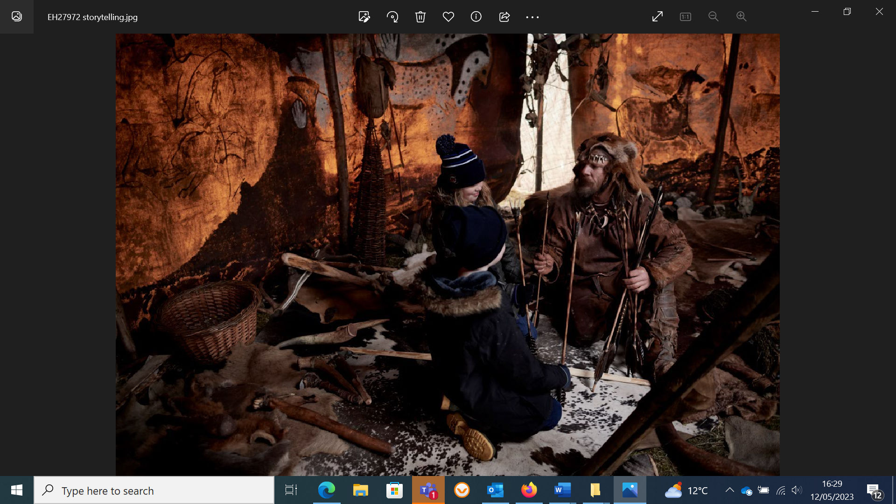Open the Photos app home icon
The width and height of the screenshot is (896, 504).
tap(17, 17)
